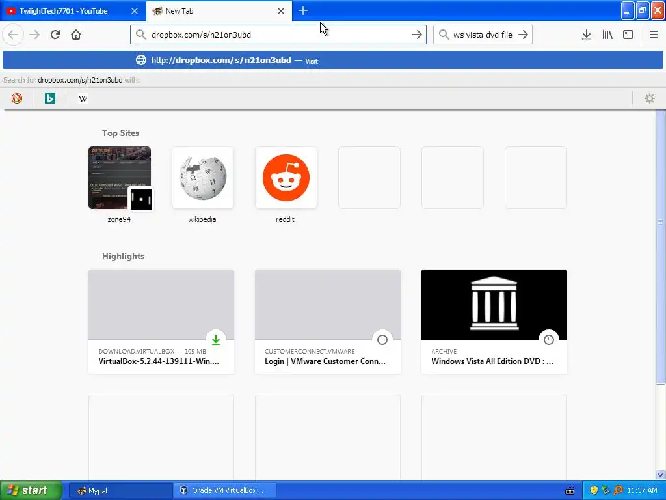Search with DuckDuckGo engine icon
Viewport: 666px width, 500px height.
pos(16,98)
